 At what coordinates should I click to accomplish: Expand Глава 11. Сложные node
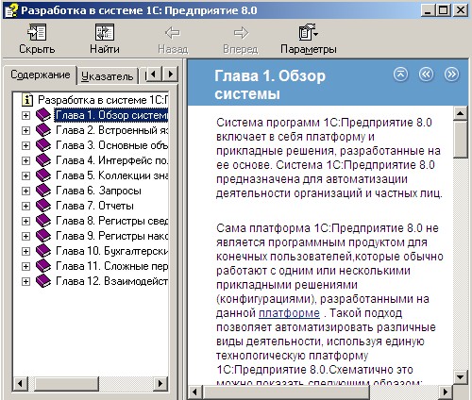25,266
